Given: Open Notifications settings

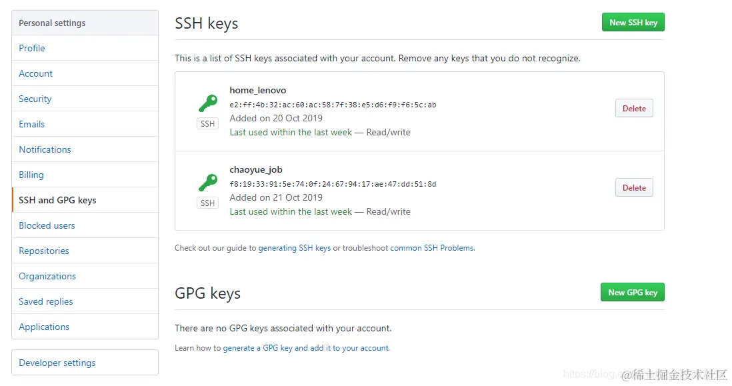Looking at the screenshot, I should pos(45,149).
